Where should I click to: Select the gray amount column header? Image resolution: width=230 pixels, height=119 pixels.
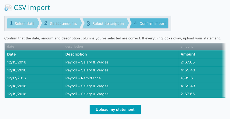pos(202,47)
